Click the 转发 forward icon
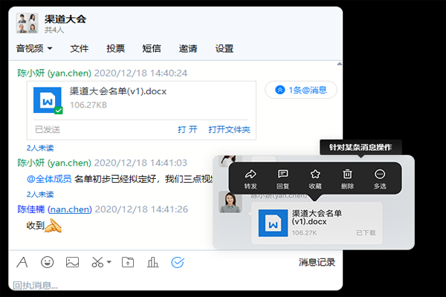The width and height of the screenshot is (446, 297). pyautogui.click(x=251, y=175)
